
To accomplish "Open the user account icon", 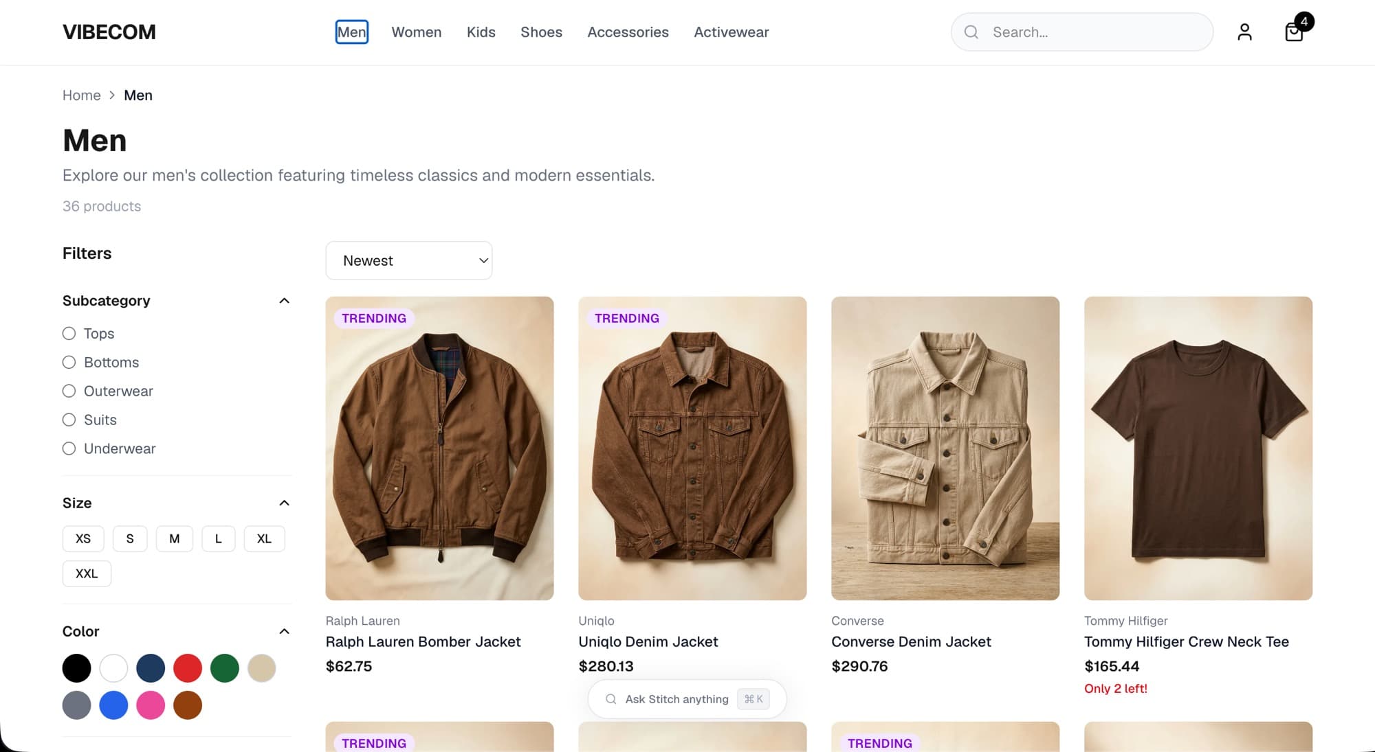I will click(1244, 32).
